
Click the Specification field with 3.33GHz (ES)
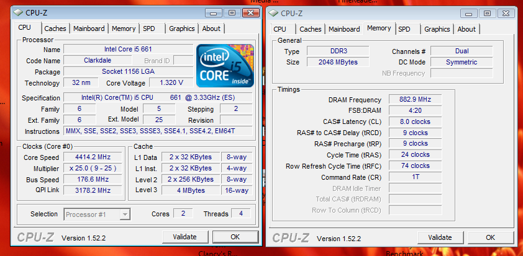click(158, 98)
